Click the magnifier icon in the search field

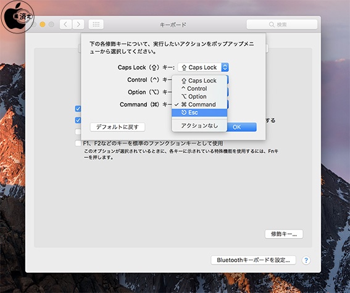[272, 24]
